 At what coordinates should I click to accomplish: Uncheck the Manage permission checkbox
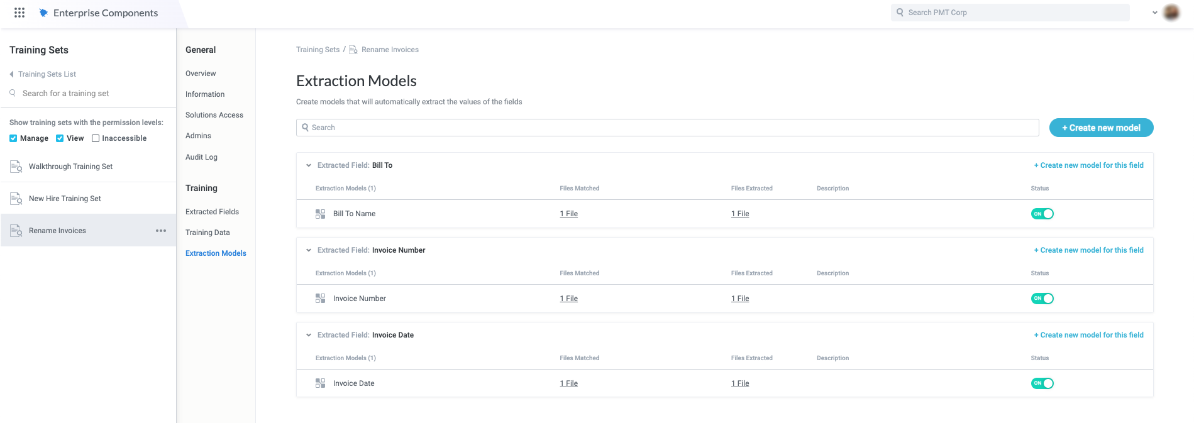click(x=13, y=138)
